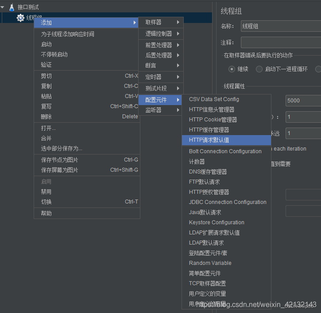Click 帮助 in the context menu

coord(87,213)
